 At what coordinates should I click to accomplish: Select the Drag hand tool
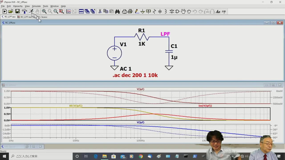coord(189,12)
